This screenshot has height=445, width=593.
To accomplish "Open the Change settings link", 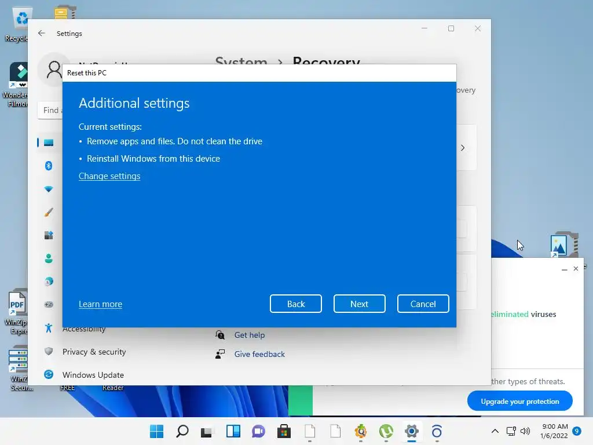I will pyautogui.click(x=109, y=176).
